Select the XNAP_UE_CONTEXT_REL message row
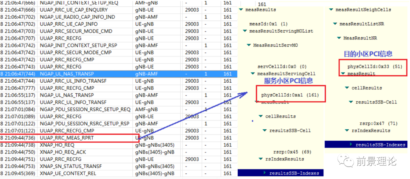 pyautogui.click(x=68, y=174)
